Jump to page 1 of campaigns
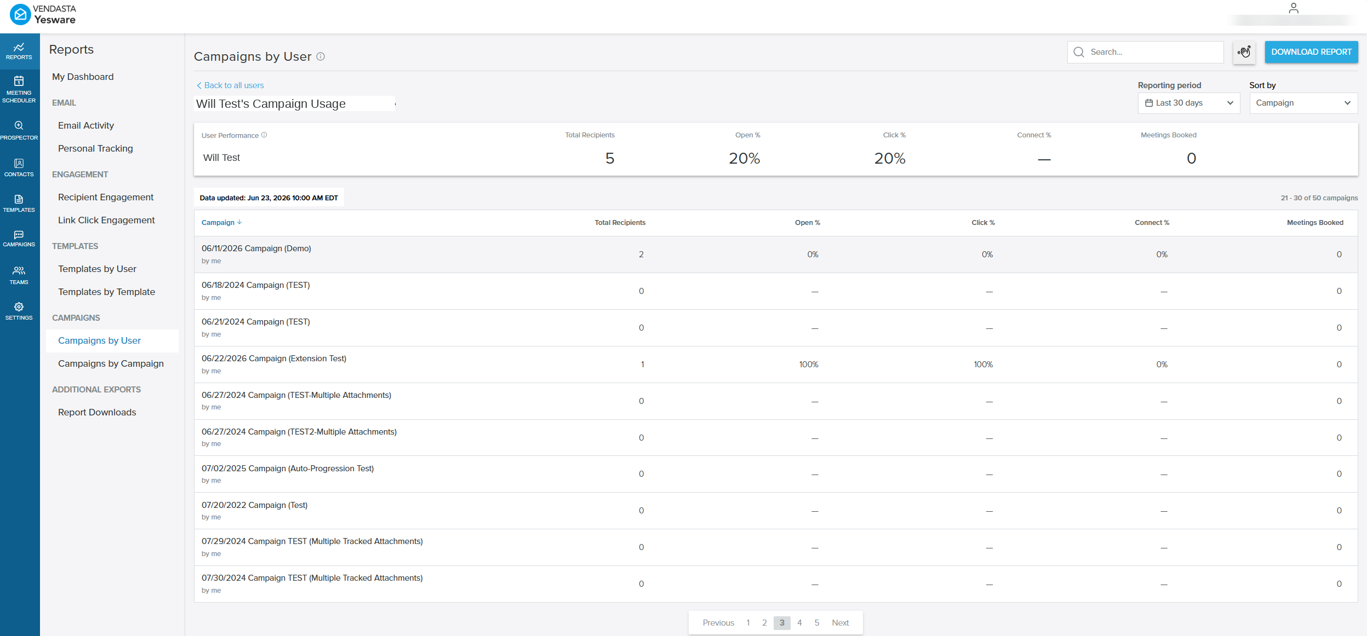 (x=748, y=623)
